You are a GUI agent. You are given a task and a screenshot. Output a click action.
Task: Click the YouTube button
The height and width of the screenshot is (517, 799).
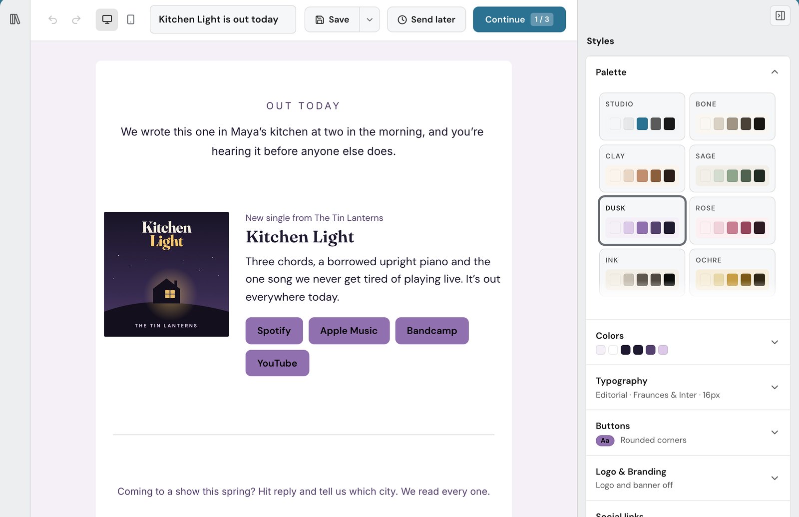277,363
